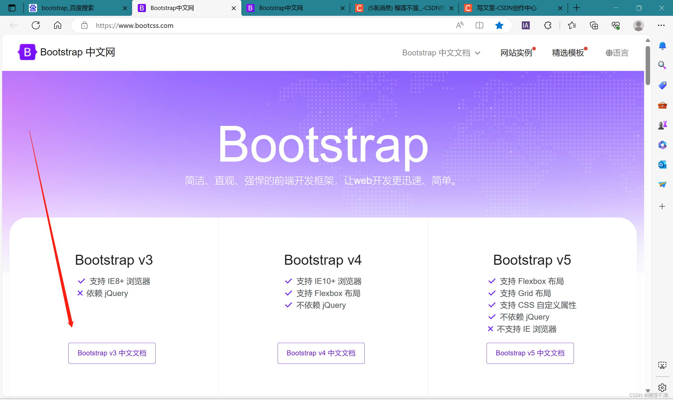
Task: Open Read aloud in the toolbar
Action: (459, 25)
